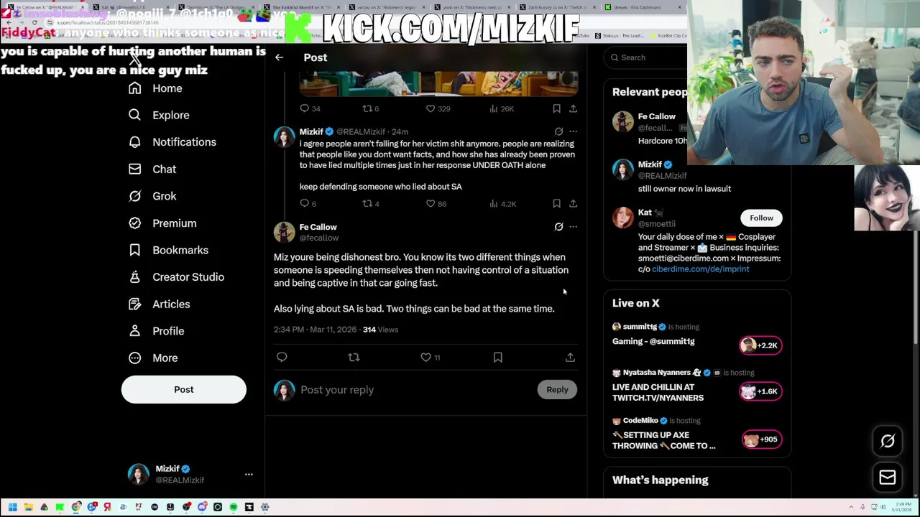The width and height of the screenshot is (920, 517).
Task: Open account options next to Mizkif @REALMizkif
Action: (249, 474)
